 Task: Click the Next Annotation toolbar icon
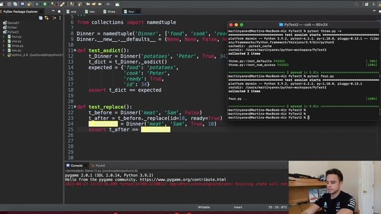[x=71, y=4]
